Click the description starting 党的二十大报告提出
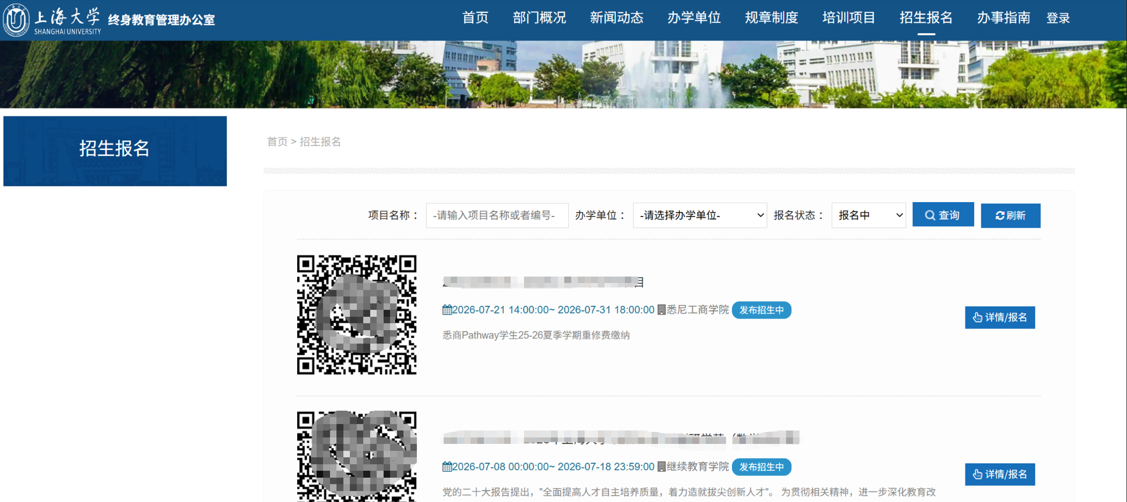 (x=689, y=492)
